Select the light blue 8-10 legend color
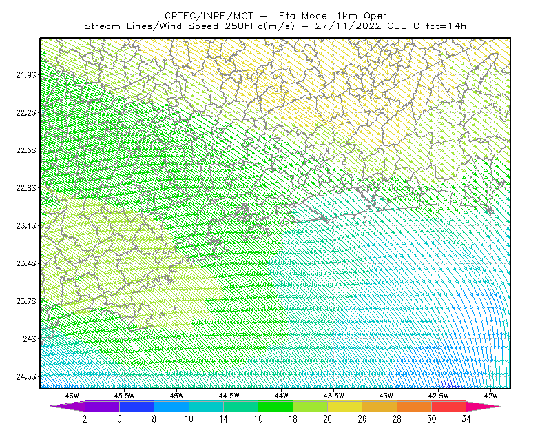The width and height of the screenshot is (551, 426). (171, 406)
